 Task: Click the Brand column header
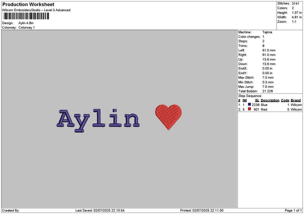(x=296, y=100)
